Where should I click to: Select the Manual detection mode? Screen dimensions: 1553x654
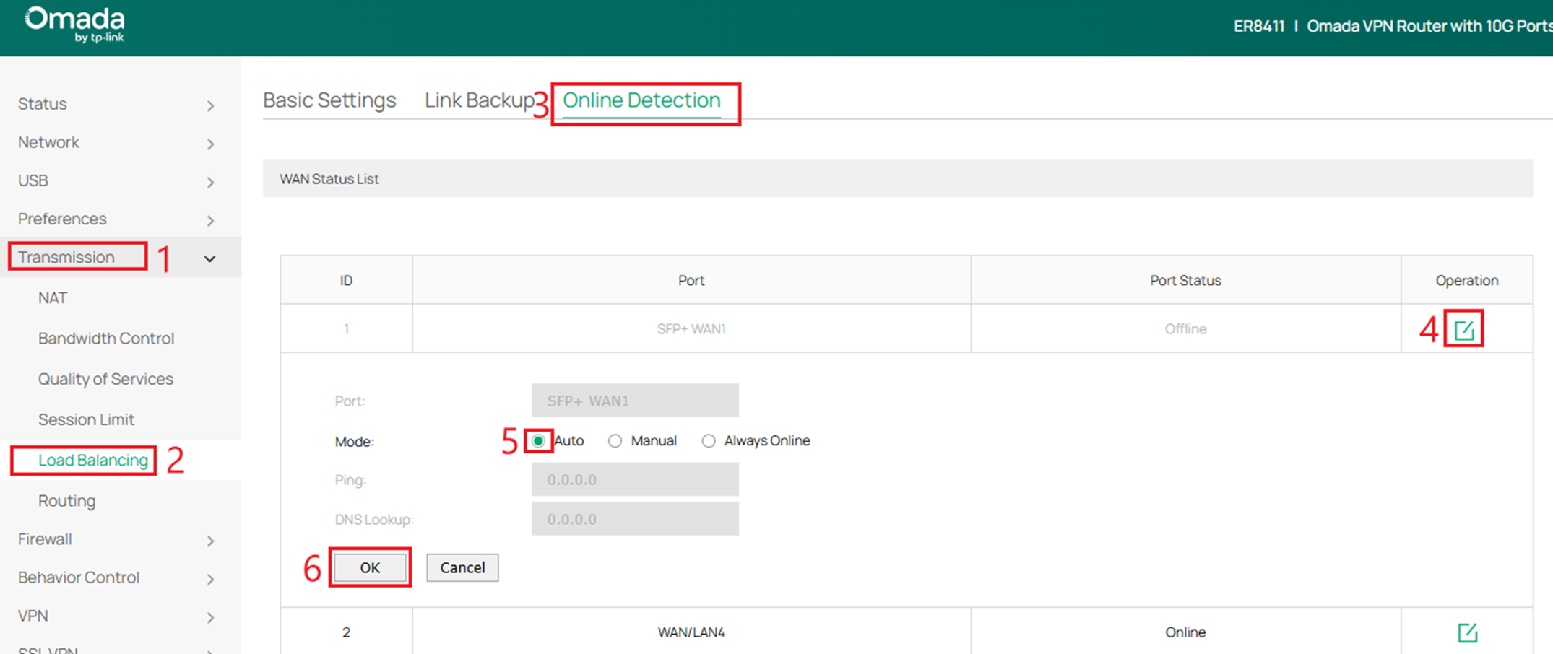(x=615, y=440)
